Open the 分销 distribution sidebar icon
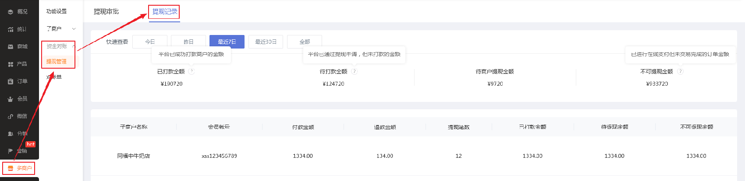 pyautogui.click(x=11, y=134)
